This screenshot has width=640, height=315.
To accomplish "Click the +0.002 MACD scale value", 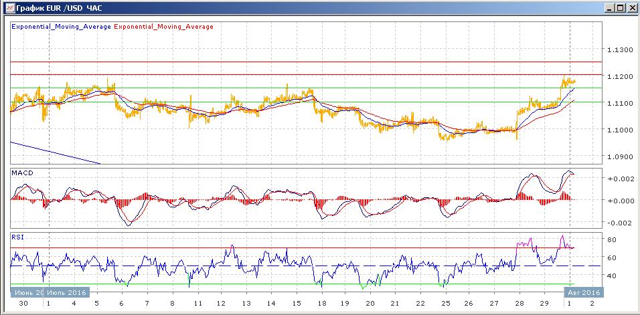I will 621,179.
